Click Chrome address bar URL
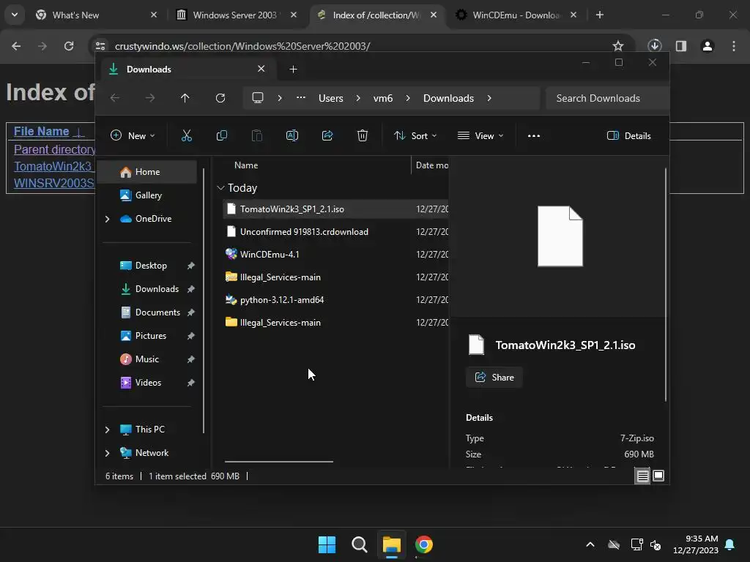Viewport: 750px width, 562px height. point(242,46)
